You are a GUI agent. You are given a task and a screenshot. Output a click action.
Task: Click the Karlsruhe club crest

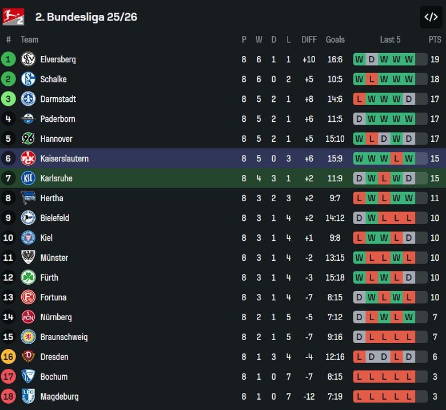pyautogui.click(x=28, y=178)
